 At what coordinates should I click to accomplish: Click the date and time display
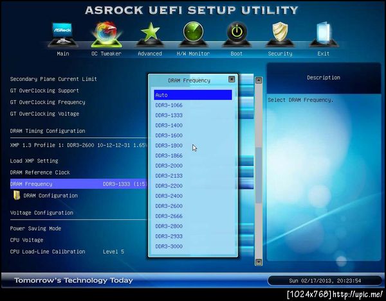[325, 280]
